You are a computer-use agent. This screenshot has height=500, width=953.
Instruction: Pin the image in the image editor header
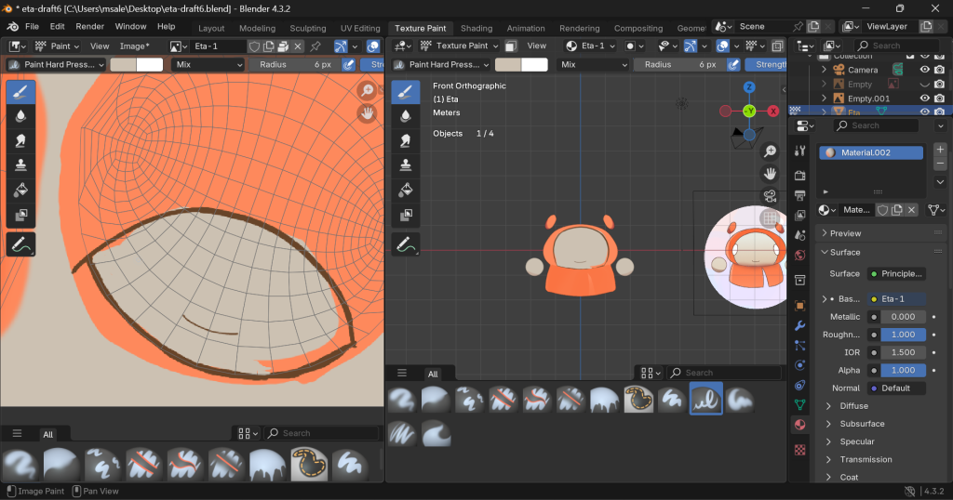315,46
